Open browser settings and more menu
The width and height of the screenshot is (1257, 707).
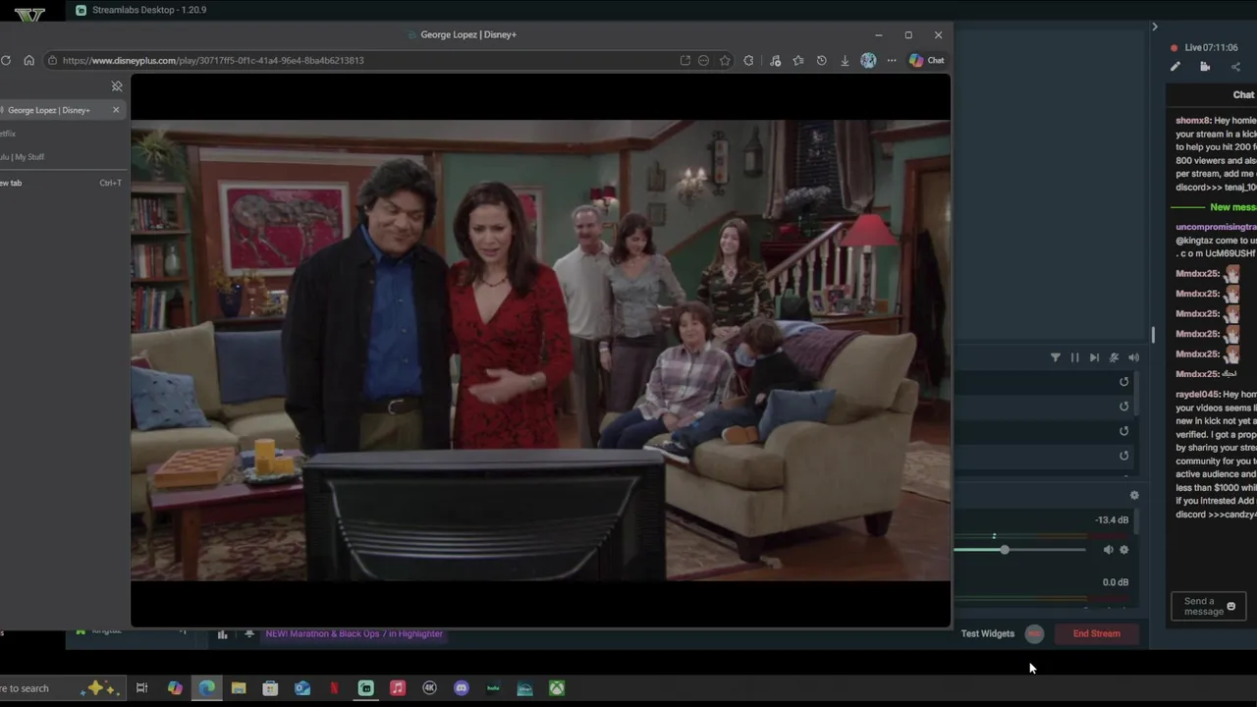tap(892, 60)
